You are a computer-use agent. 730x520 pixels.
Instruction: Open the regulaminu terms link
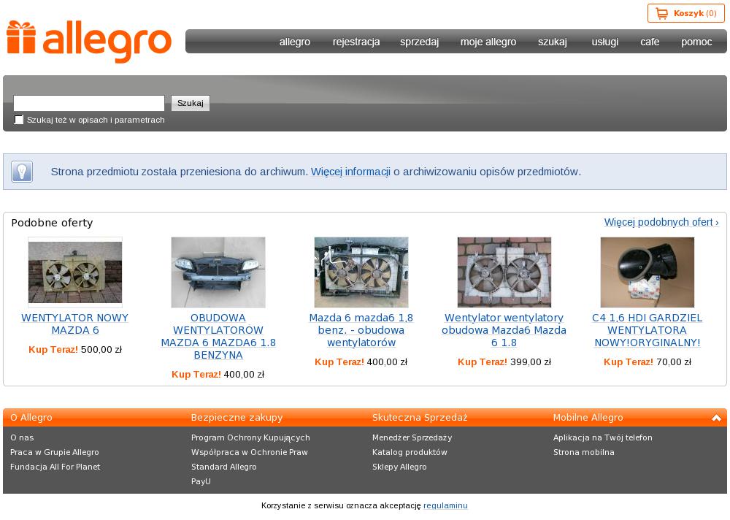point(445,505)
